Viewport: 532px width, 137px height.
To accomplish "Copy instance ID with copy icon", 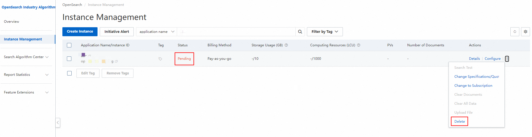I will (x=116, y=61).
